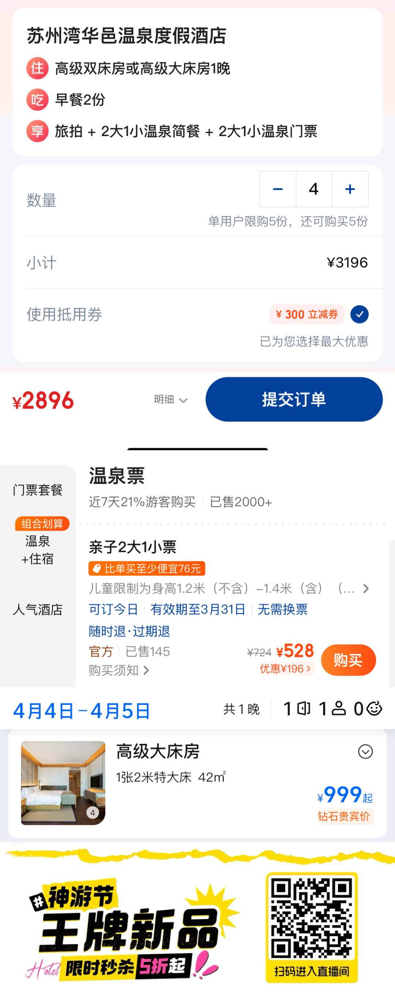Change the 4月4日–4月5日 stay dates

tap(82, 711)
